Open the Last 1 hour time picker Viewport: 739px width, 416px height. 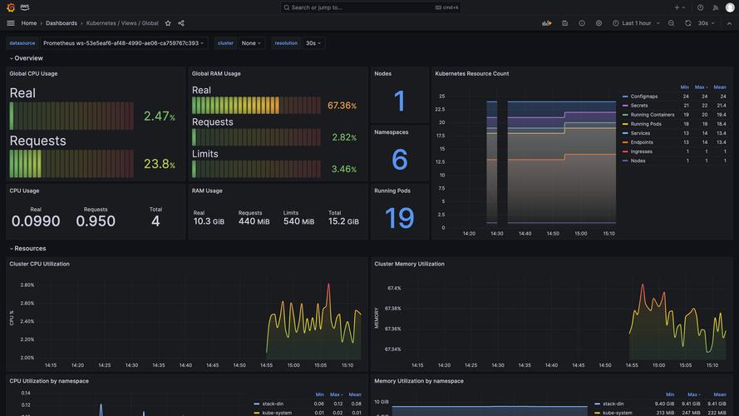coord(636,23)
